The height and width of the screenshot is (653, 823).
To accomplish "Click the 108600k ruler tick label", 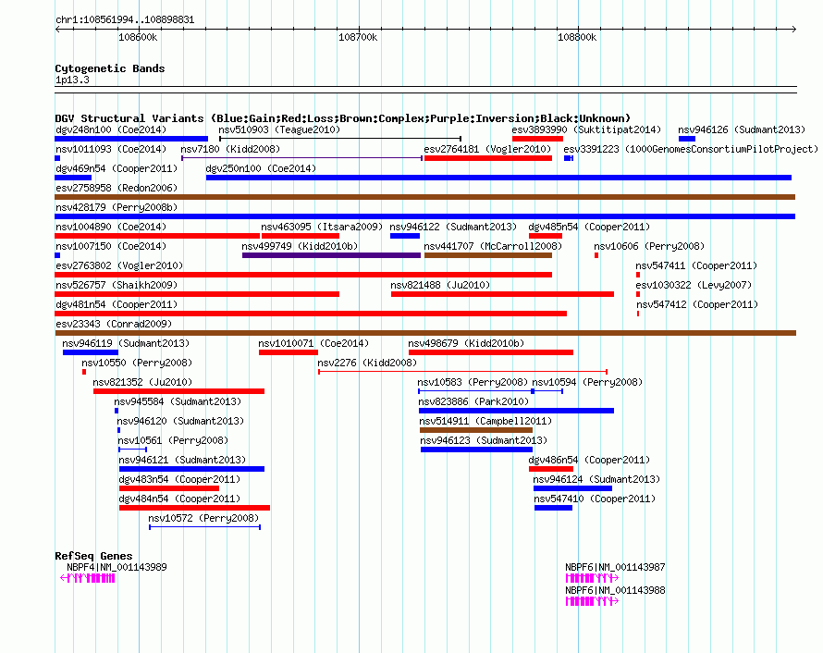I will (138, 37).
